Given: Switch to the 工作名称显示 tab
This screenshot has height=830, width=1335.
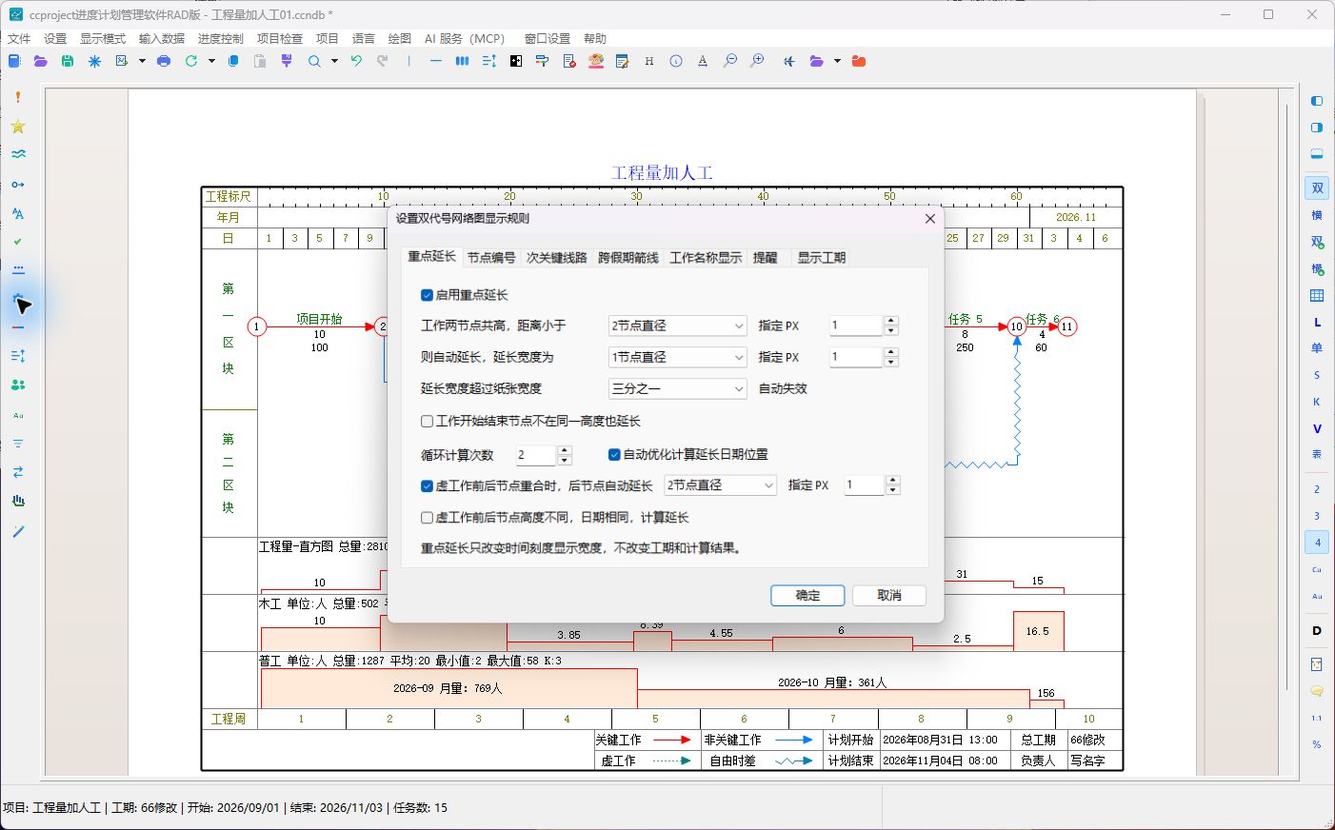Looking at the screenshot, I should (x=706, y=258).
